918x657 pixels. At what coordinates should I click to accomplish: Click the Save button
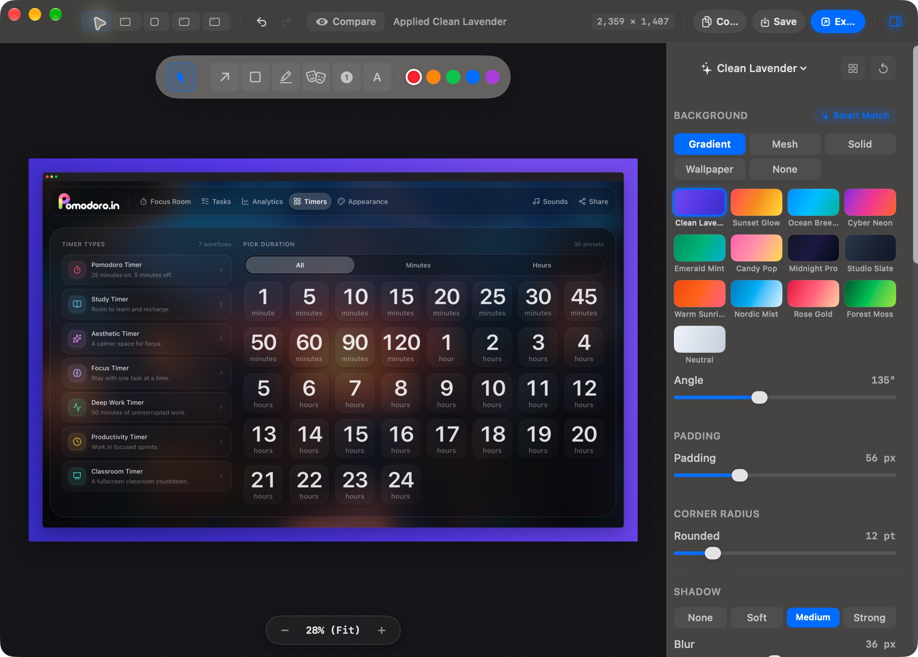[x=778, y=21]
